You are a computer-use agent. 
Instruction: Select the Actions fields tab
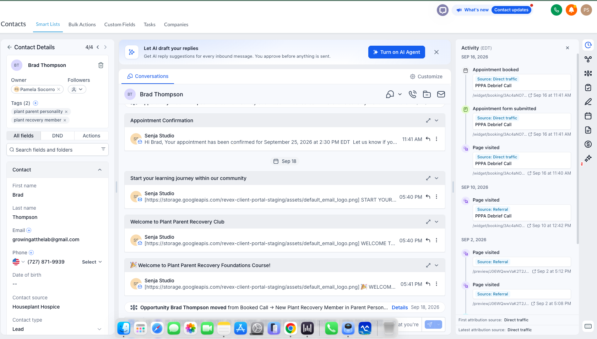(91, 136)
